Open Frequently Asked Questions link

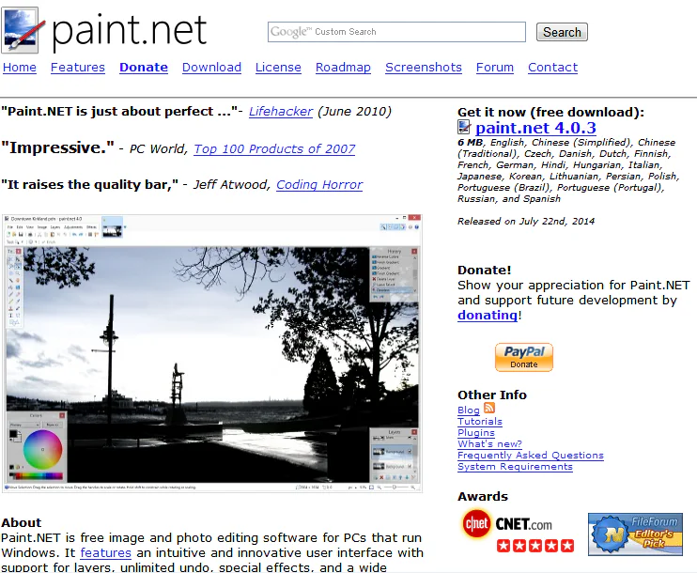[x=531, y=455]
